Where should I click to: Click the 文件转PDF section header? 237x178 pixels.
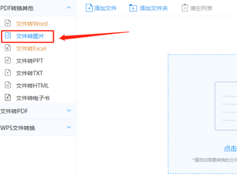[38, 111]
